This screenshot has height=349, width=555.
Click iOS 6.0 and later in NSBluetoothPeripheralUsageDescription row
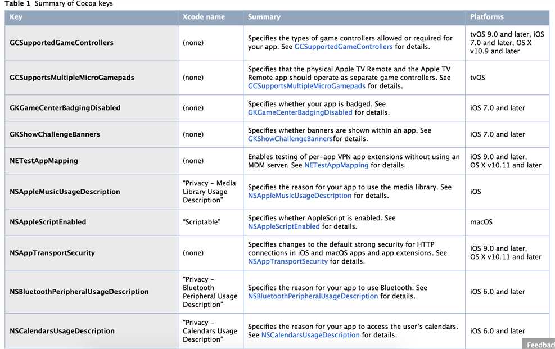pos(497,292)
